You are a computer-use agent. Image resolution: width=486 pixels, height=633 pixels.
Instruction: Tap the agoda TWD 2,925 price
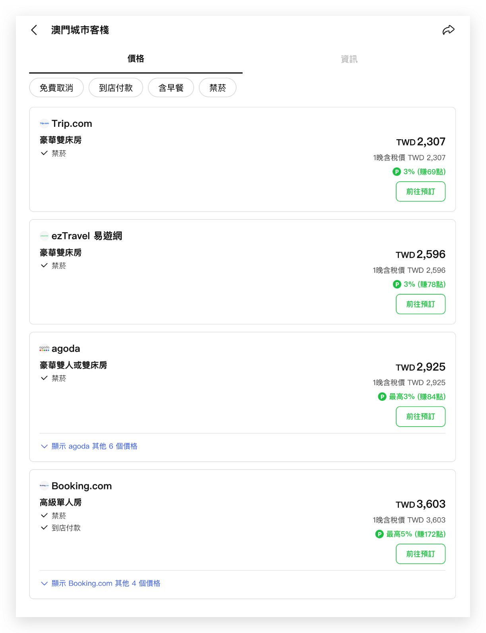pyautogui.click(x=420, y=367)
